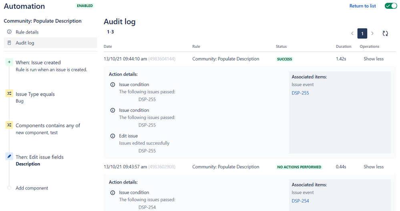The height and width of the screenshot is (211, 400).
Task: Open the associated issue DSP-255 link
Action: coord(300,93)
